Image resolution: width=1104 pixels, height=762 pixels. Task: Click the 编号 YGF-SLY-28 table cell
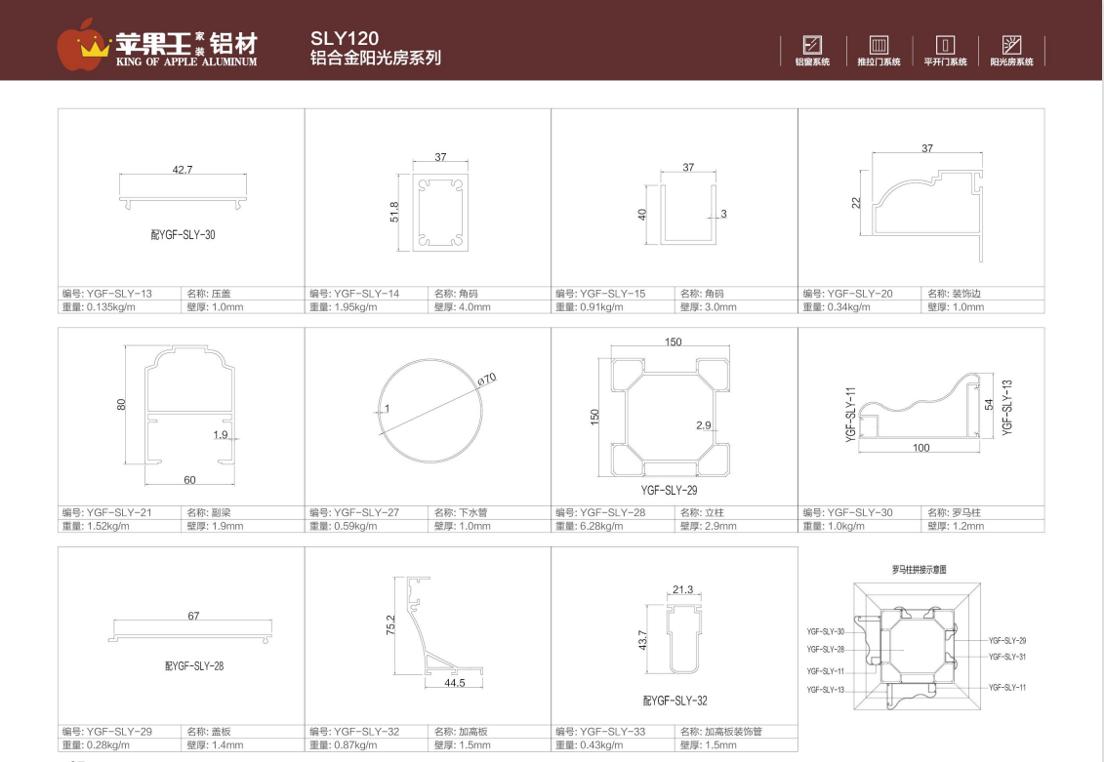613,512
